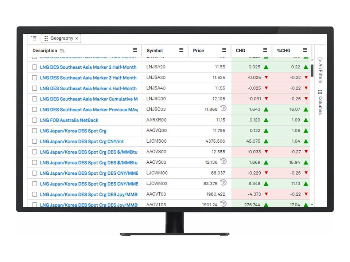Image resolution: width=350 pixels, height=262 pixels.
Task: Sort by the Description column header
Action: click(45, 51)
